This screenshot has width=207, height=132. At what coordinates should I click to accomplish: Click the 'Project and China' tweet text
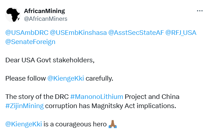[x=152, y=97]
